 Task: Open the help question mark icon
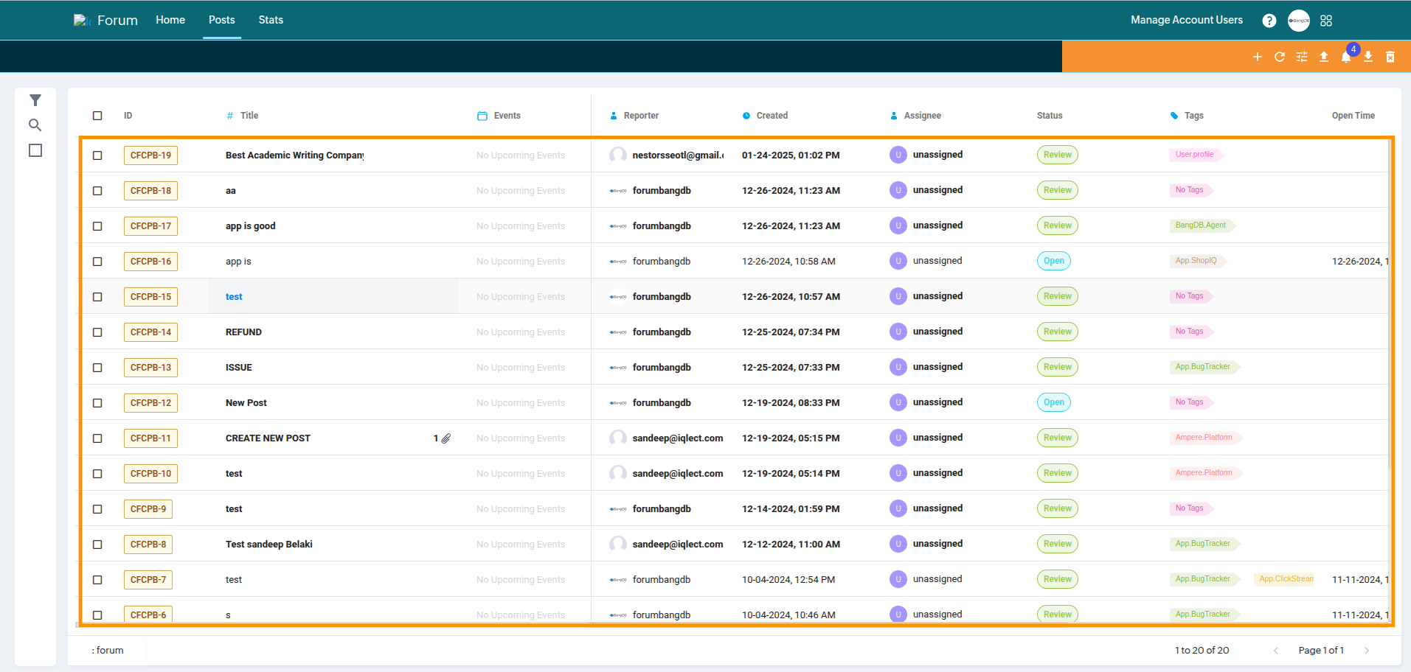tap(1269, 21)
